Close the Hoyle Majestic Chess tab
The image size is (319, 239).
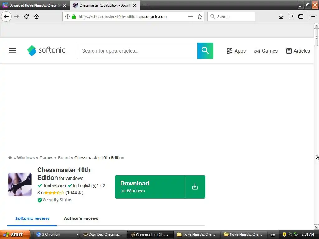64,5
